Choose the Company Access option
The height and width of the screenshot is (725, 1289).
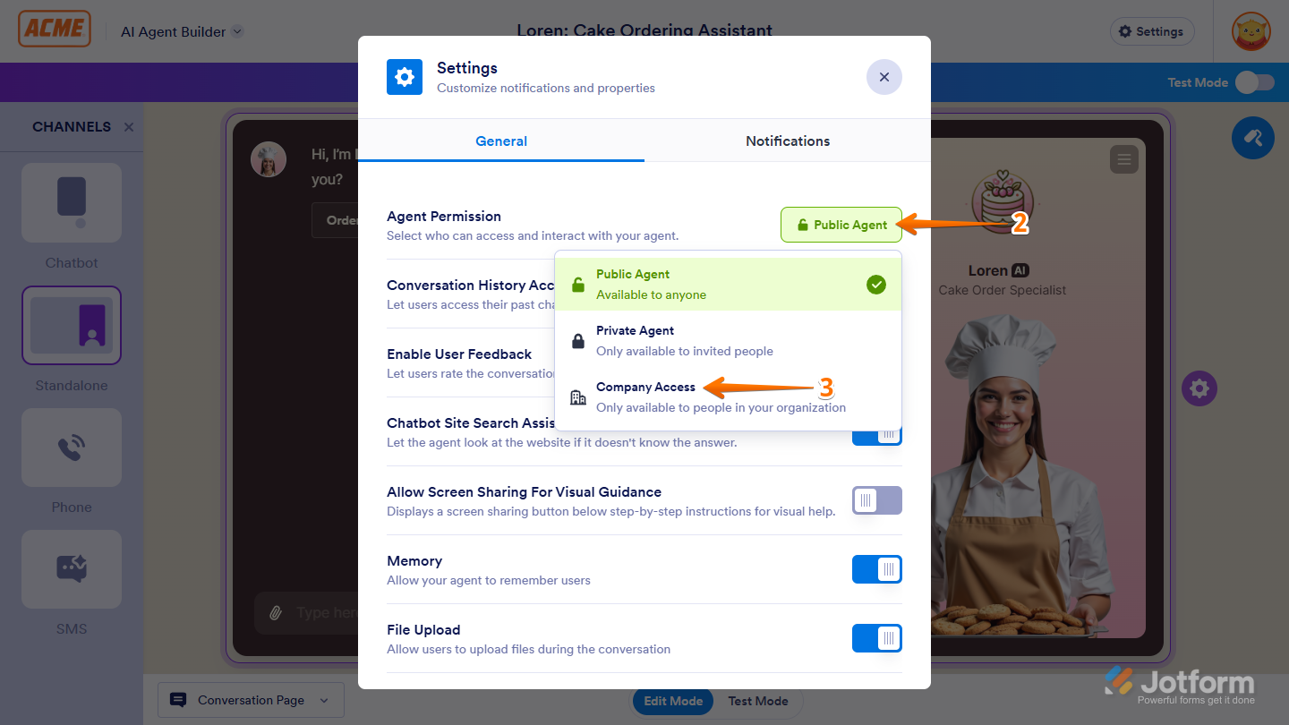(x=728, y=397)
